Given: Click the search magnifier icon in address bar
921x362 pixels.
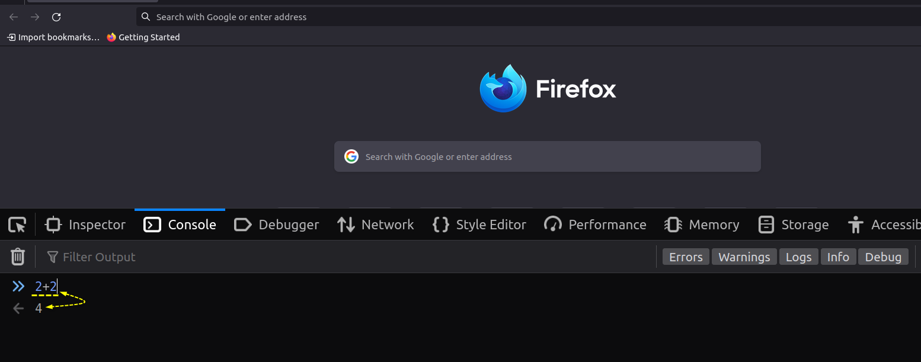Looking at the screenshot, I should 146,17.
